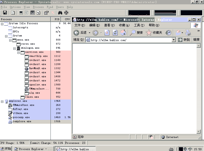Image resolution: width=204 pixels, height=151 pixels.
Task: Click the crosshair Find Window's Process icon
Action: [x=66, y=13]
